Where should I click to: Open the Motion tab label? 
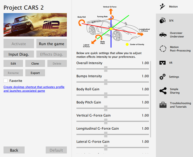click(173, 6)
